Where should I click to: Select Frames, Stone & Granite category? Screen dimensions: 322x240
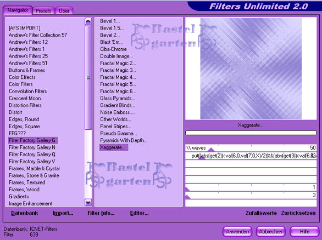point(34,175)
